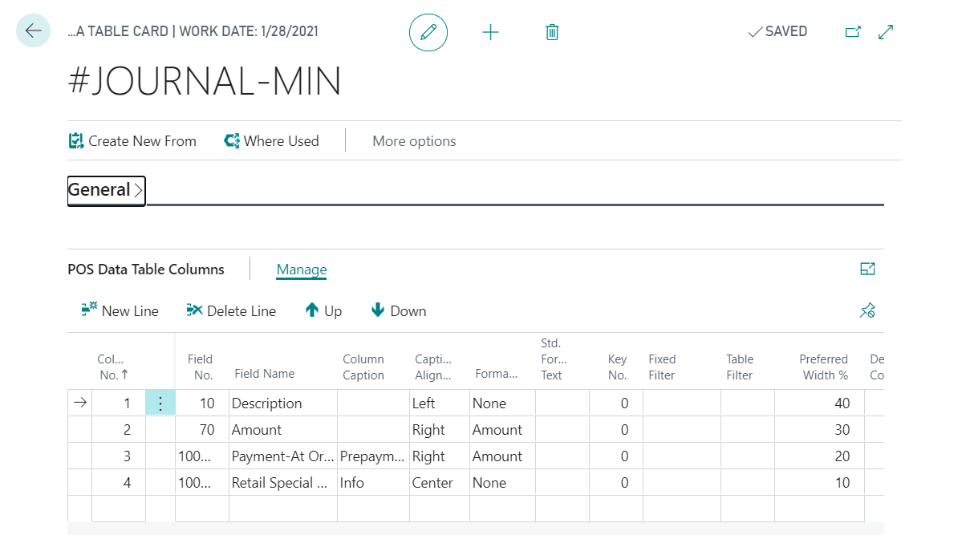Screen dimensions: 970x535
Task: Click the plus icon to add new
Action: (490, 32)
